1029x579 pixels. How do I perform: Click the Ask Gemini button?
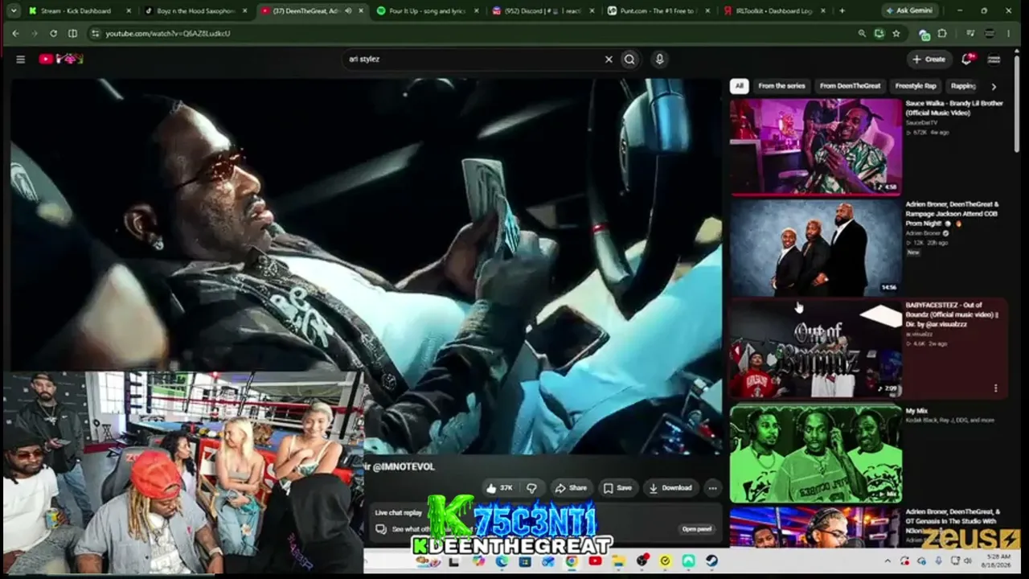[x=911, y=11]
